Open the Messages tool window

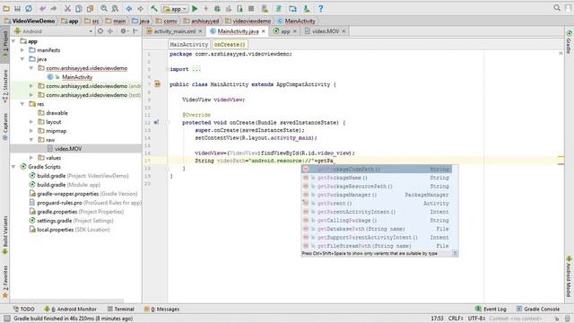pos(162,309)
